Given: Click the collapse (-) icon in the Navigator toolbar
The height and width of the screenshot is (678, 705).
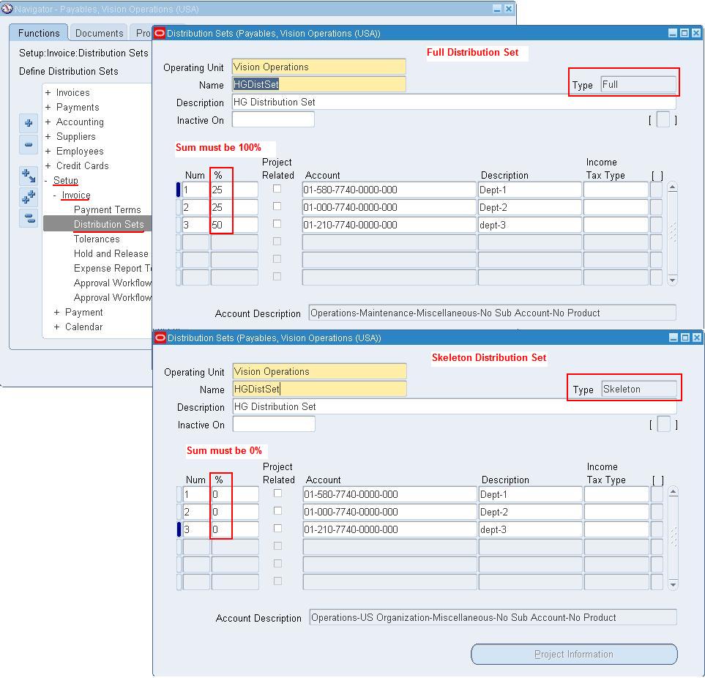Looking at the screenshot, I should click(28, 144).
